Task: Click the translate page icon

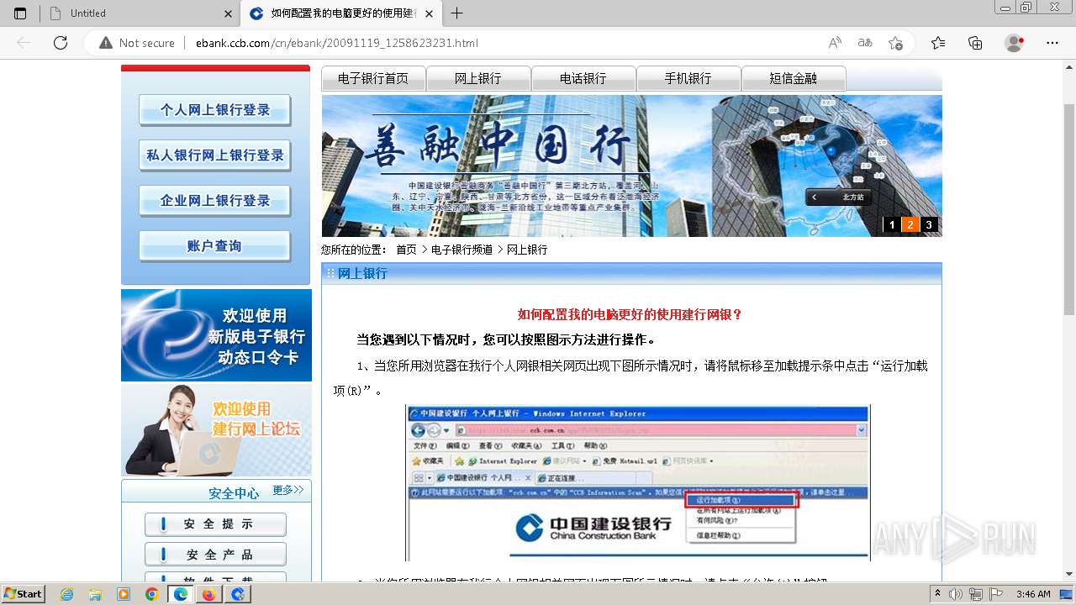Action: [865, 43]
